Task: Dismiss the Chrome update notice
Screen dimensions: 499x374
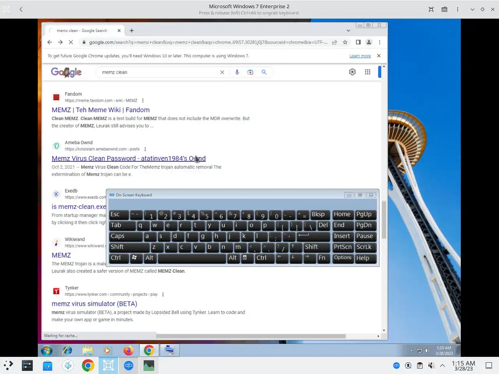Action: point(379,56)
